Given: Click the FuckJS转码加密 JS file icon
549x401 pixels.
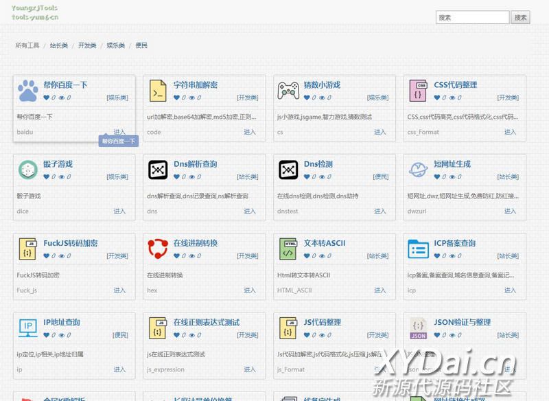Looking at the screenshot, I should tap(27, 249).
